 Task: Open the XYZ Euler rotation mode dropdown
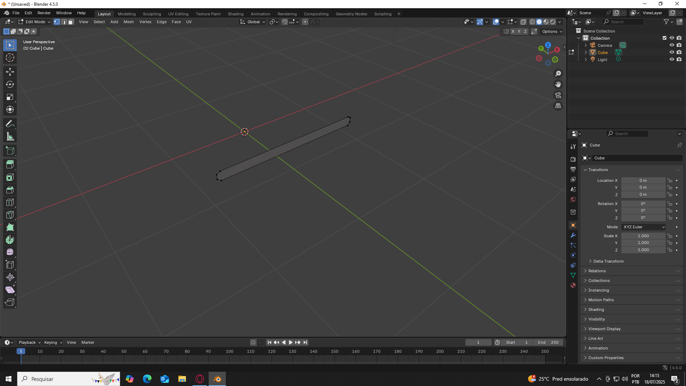coord(643,227)
